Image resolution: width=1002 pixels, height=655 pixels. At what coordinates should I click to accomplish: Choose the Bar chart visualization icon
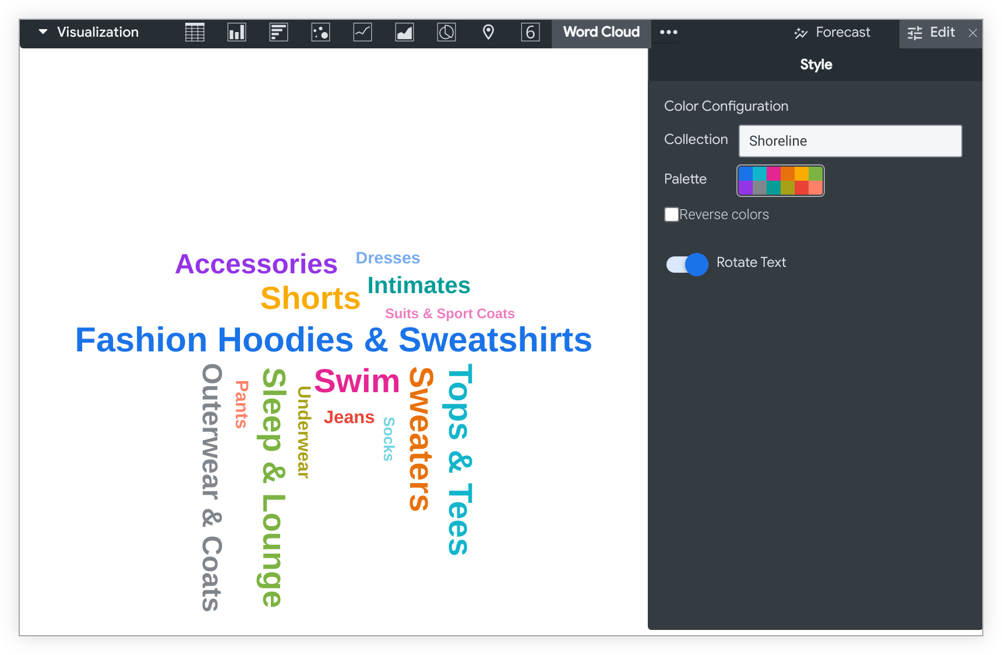point(278,32)
